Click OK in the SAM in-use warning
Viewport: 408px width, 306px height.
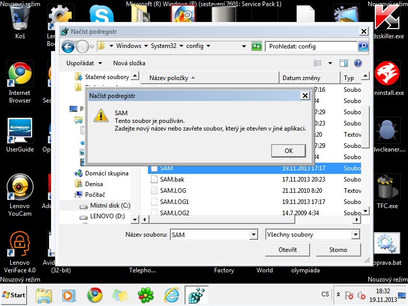pyautogui.click(x=289, y=150)
